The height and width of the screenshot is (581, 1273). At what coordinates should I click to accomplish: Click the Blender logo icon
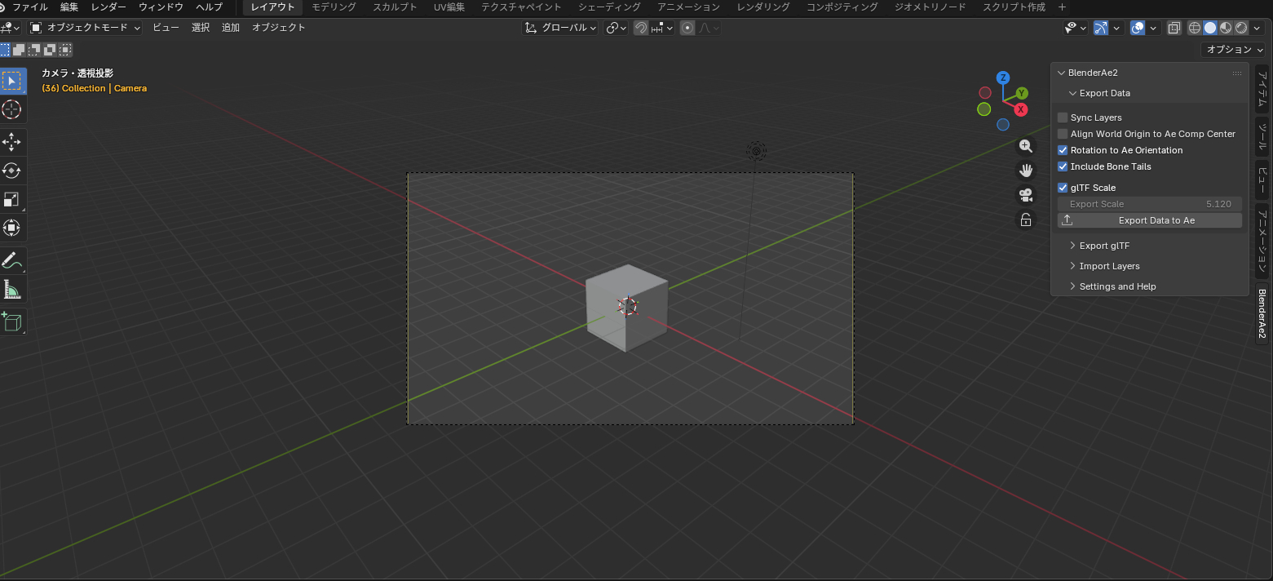pyautogui.click(x=3, y=7)
